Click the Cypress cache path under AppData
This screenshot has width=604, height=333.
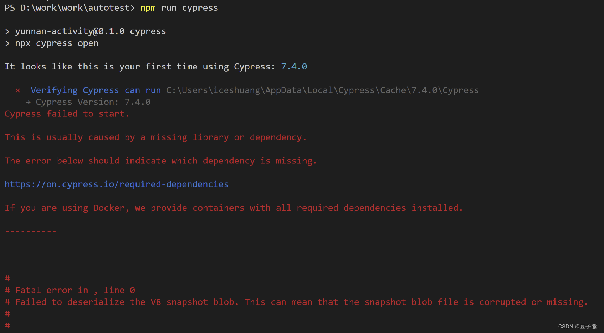[x=322, y=90]
